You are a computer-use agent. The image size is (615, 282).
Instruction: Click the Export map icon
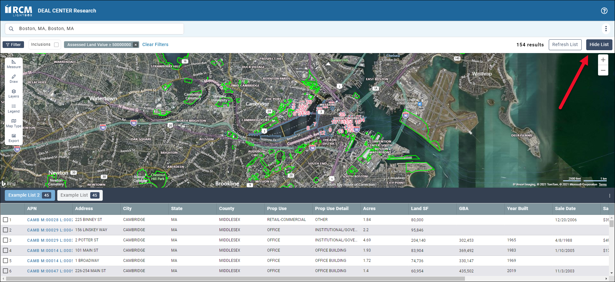tap(13, 138)
